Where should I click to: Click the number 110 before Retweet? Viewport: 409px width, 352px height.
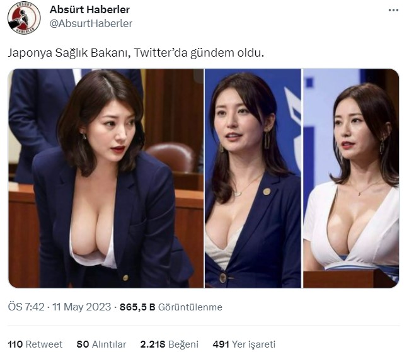click(x=15, y=344)
